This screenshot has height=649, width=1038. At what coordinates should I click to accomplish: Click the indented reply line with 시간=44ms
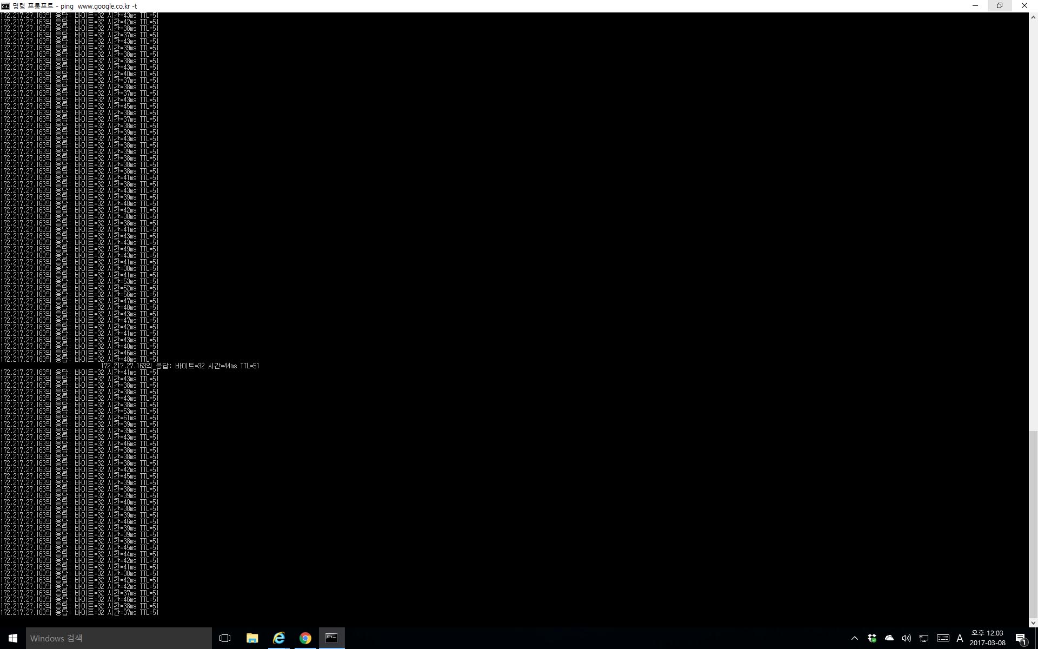[x=181, y=366]
